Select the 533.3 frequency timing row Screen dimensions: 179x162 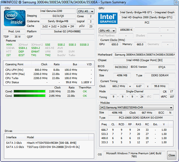[136, 134]
